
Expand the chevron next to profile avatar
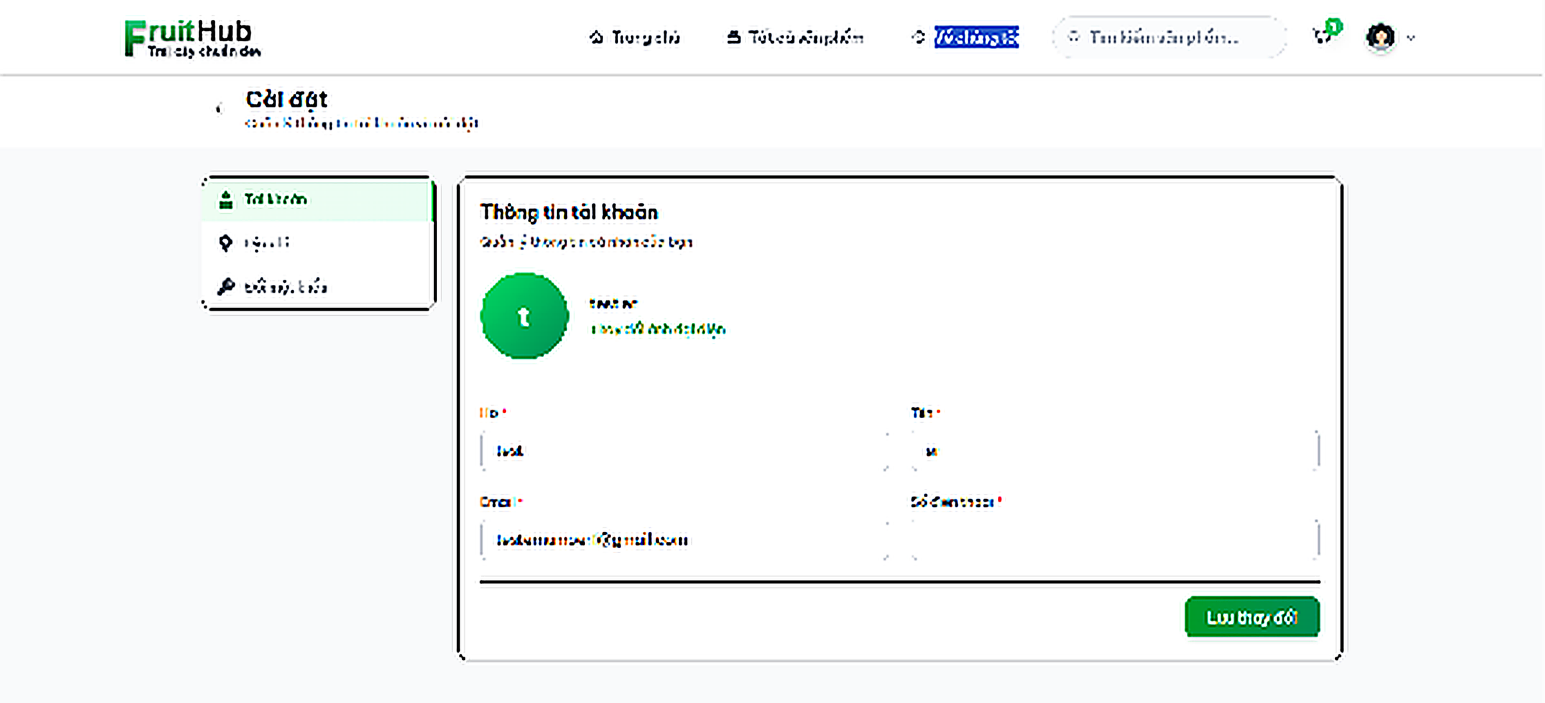tap(1411, 38)
